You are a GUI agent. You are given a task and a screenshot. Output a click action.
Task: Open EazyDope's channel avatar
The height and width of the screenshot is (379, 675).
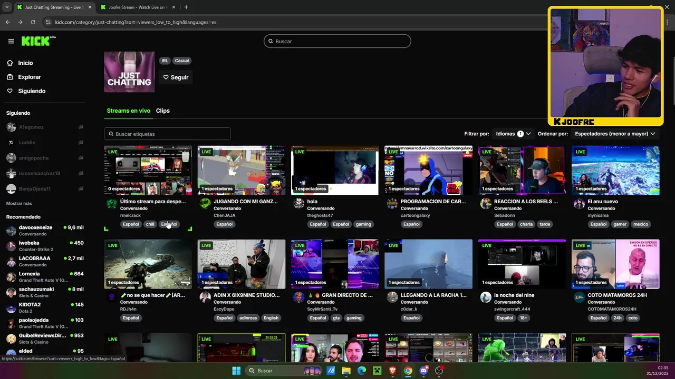pyautogui.click(x=205, y=297)
